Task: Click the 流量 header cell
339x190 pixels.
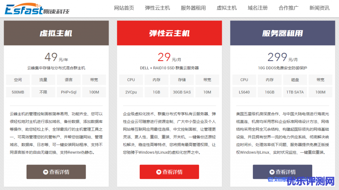Action: [43, 80]
